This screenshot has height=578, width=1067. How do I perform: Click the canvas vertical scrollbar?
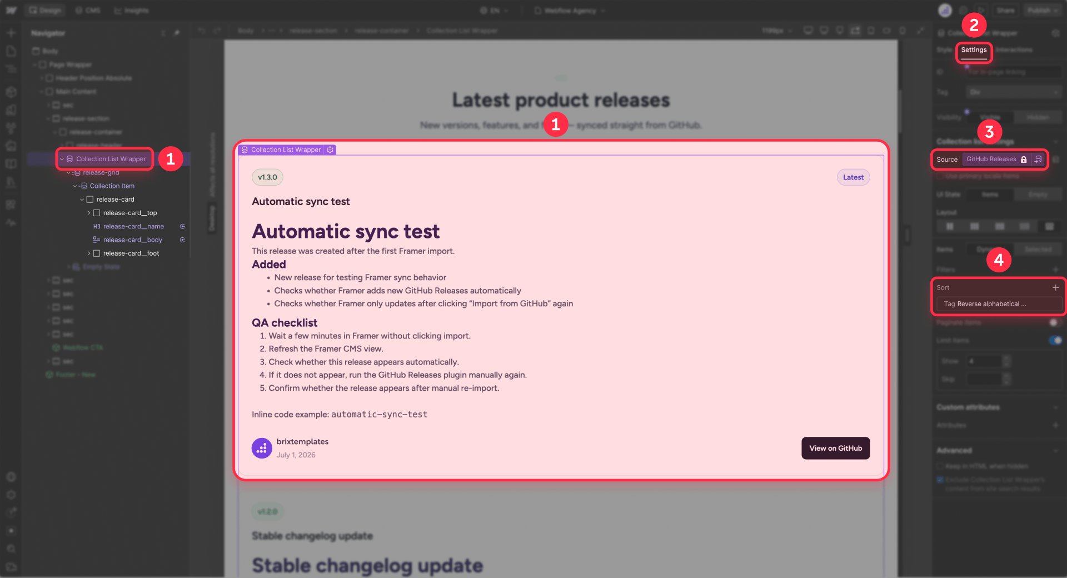click(900, 111)
